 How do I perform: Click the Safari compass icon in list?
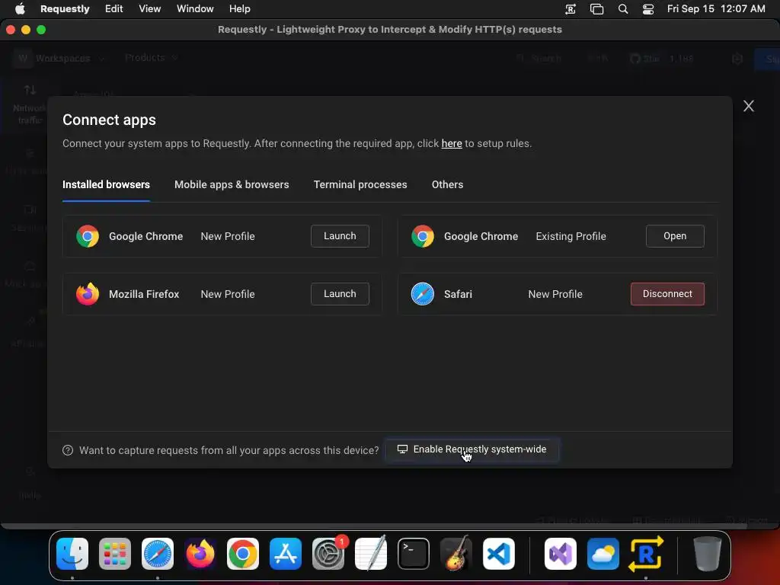(x=423, y=294)
